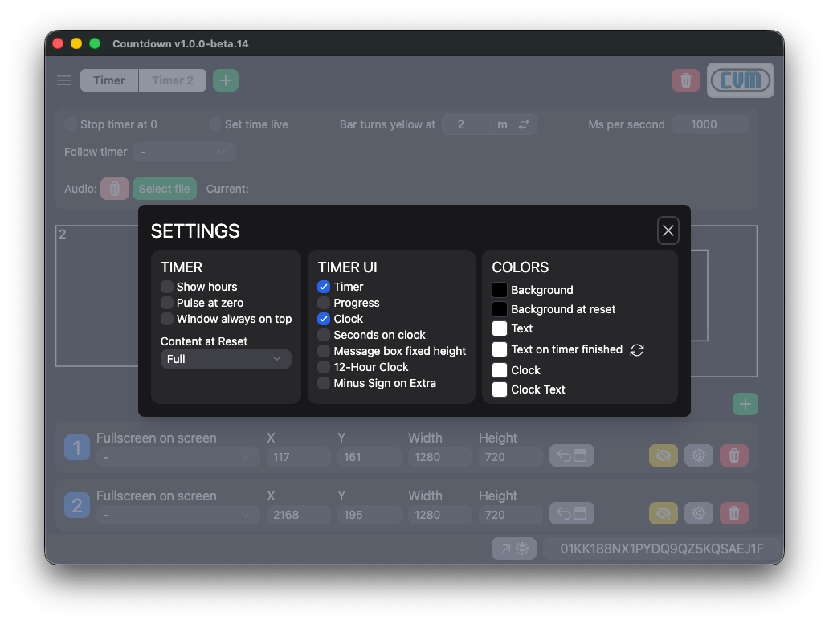This screenshot has width=829, height=624.
Task: Click the X field showing 117
Action: [299, 457]
